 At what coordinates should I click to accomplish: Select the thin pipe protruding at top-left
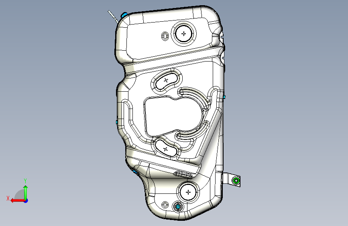tap(113, 16)
